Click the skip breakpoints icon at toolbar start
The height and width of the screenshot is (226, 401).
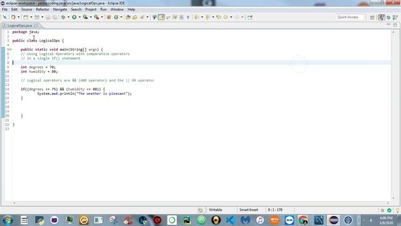5,17
